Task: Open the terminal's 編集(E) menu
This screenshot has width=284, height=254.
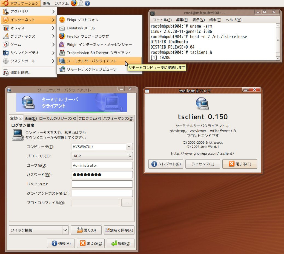Action: point(182,20)
